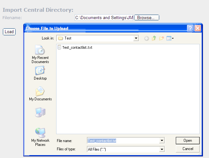Click the dialog Help question mark button

click(190, 28)
